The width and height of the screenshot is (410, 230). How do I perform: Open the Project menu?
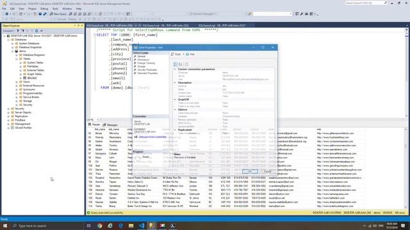coord(33,8)
